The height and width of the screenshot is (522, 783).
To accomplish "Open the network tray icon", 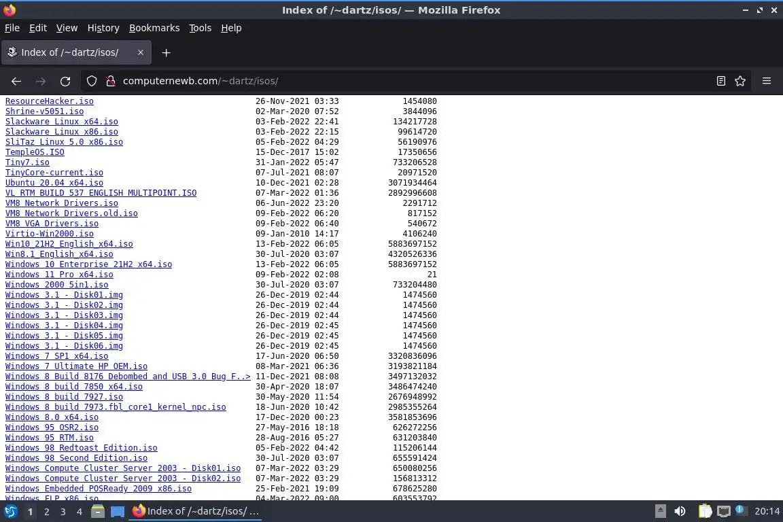I will click(x=724, y=511).
